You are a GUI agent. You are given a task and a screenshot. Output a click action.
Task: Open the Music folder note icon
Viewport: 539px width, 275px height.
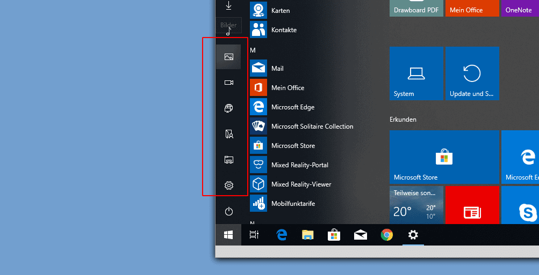(228, 32)
